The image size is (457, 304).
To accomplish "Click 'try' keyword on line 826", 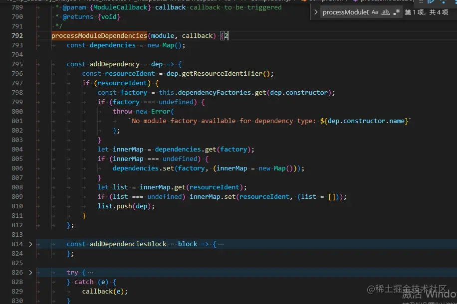I will [72, 273].
